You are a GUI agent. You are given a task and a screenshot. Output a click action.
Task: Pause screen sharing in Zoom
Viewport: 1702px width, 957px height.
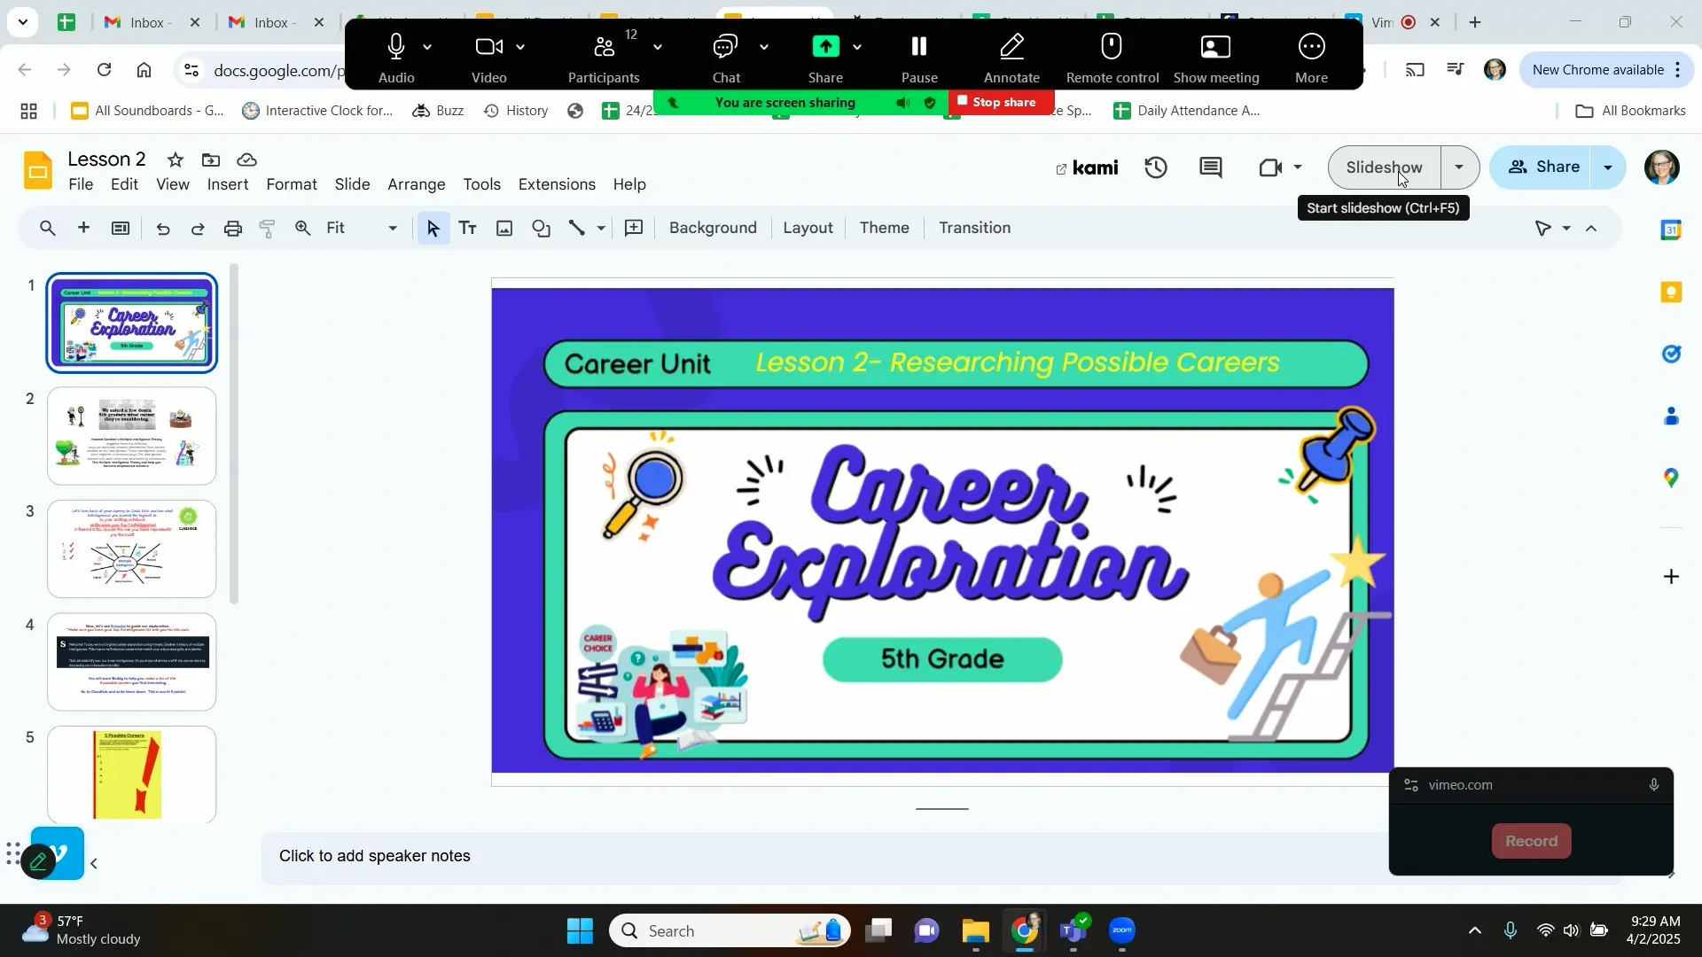coord(918,53)
